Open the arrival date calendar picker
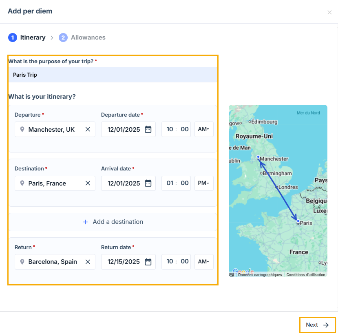Image resolution: width=338 pixels, height=336 pixels. [148, 183]
